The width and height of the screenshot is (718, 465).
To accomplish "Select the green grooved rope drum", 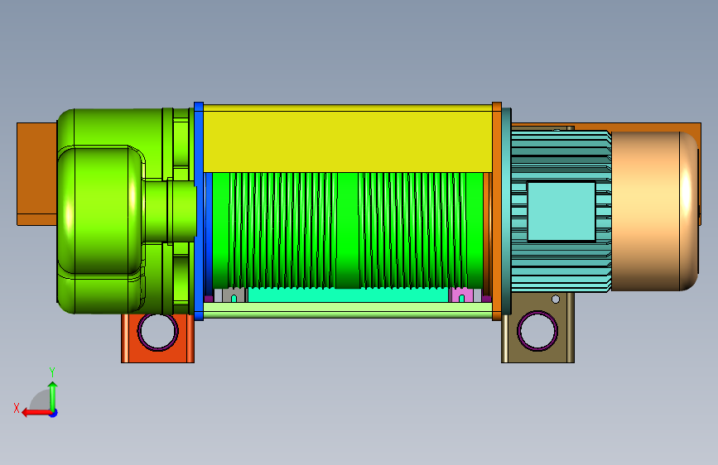I will coord(348,230).
